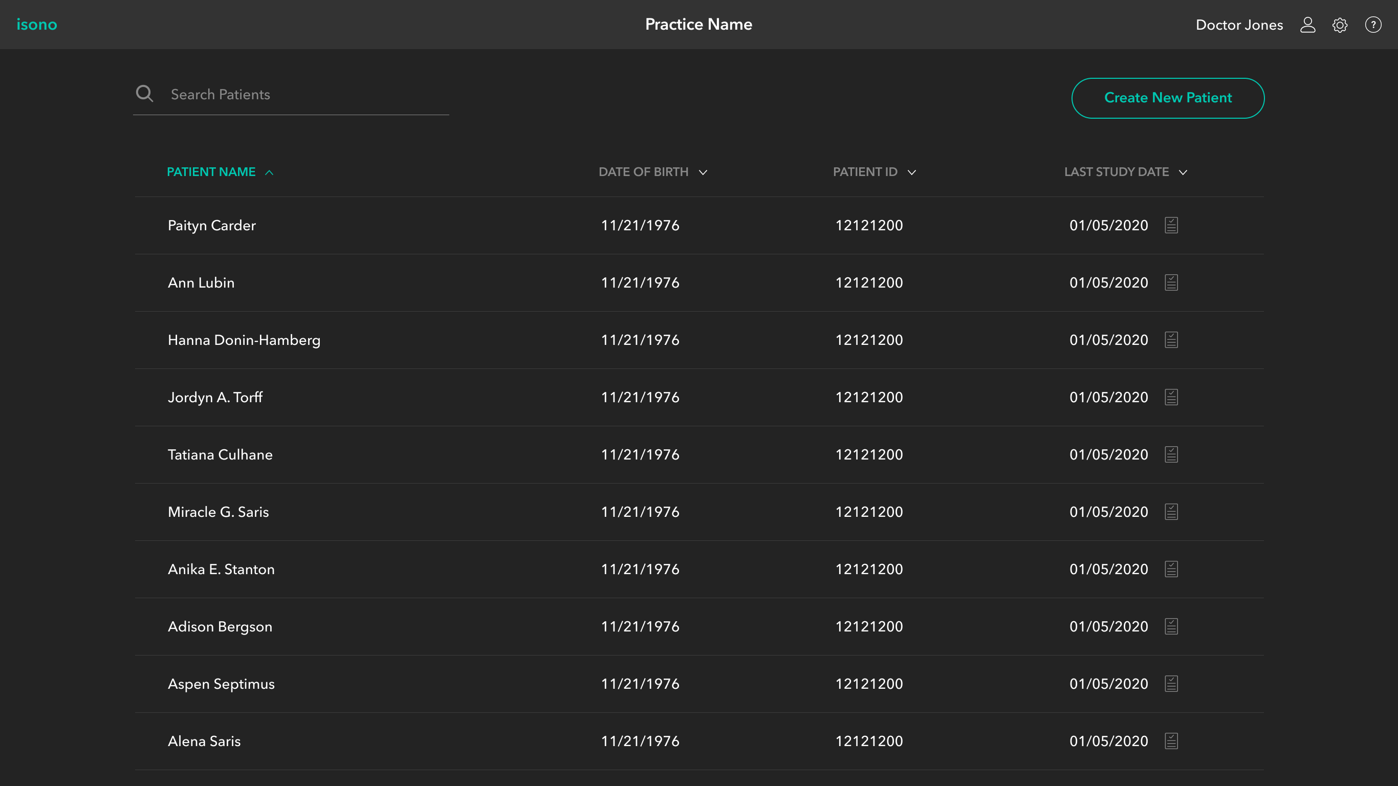1398x786 pixels.
Task: Open Aspen Septimus report icon
Action: pyautogui.click(x=1171, y=684)
